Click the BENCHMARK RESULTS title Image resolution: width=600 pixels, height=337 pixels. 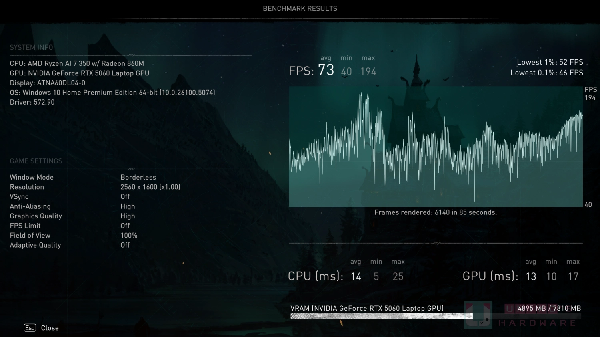pos(300,8)
